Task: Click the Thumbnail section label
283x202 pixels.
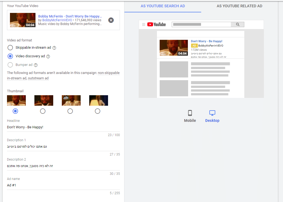Action: [x=15, y=91]
